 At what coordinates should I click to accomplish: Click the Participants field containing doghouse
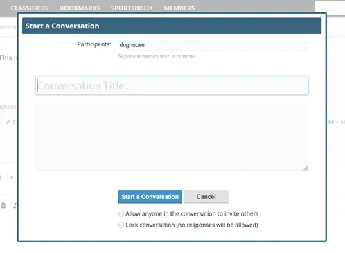pyautogui.click(x=213, y=45)
